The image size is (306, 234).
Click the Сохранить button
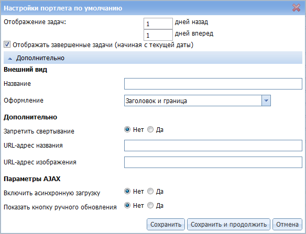pos(166,224)
